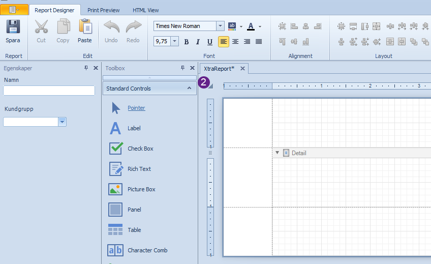Collapse the Standard Controls group
This screenshot has height=264, width=431.
189,89
